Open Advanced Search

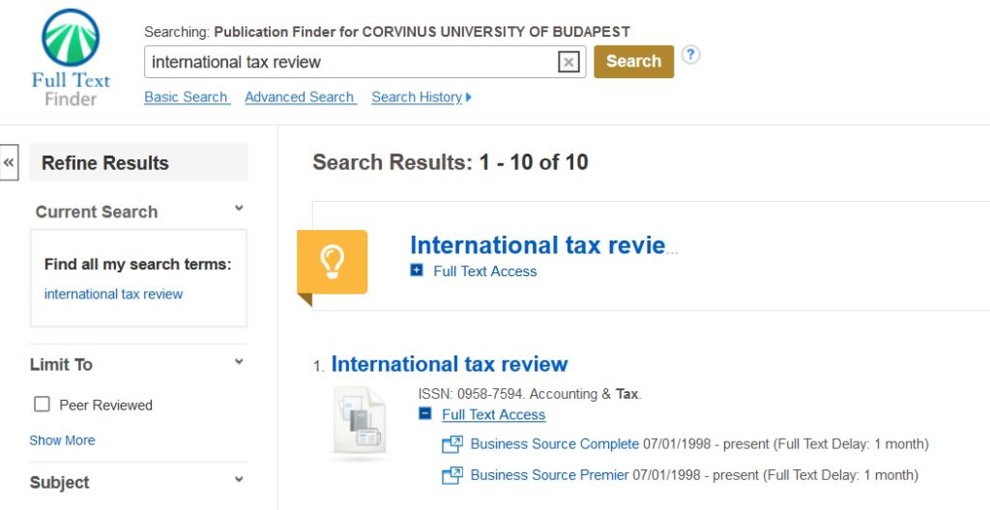300,98
